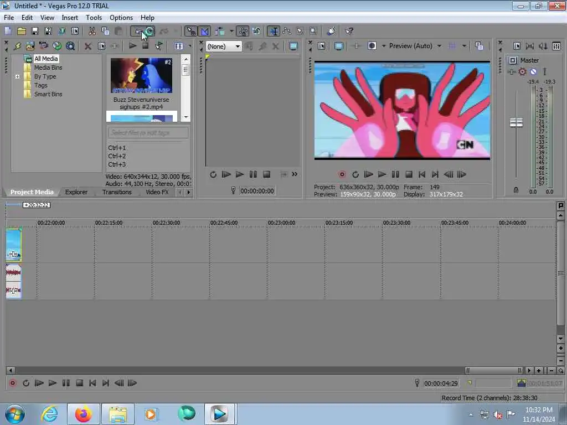Select the Zoom Edit tool
This screenshot has height=425, width=567.
coord(313,31)
